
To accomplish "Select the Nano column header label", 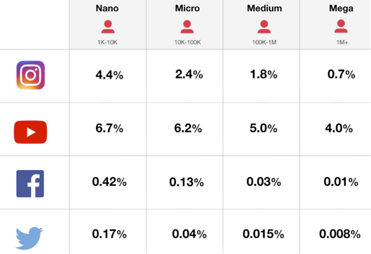I will (x=108, y=9).
